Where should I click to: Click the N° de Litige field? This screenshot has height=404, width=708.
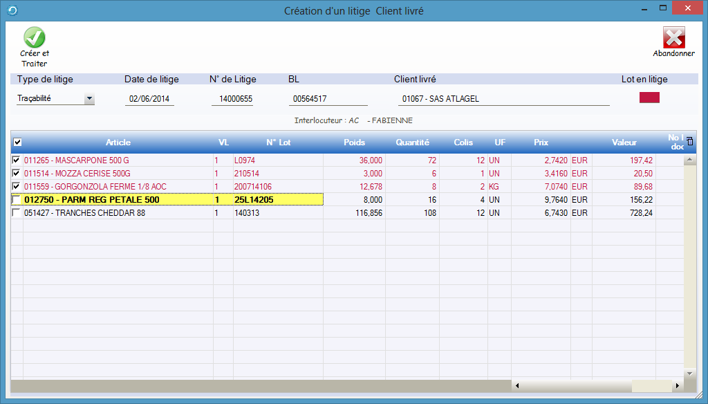click(x=232, y=99)
